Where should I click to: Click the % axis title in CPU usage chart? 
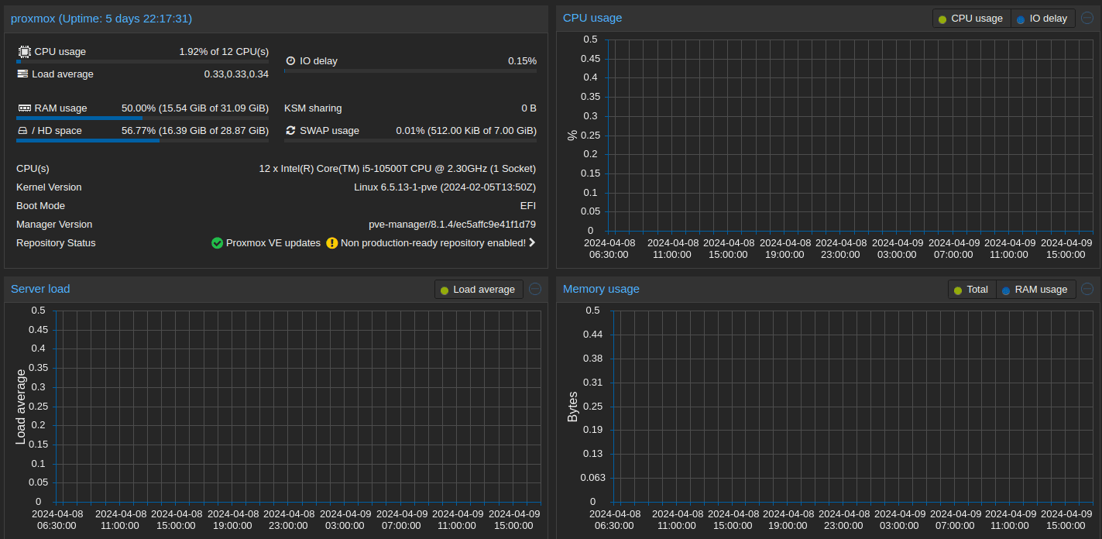pyautogui.click(x=573, y=135)
